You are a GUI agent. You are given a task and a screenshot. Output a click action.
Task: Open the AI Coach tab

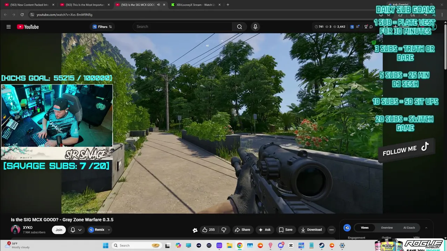pos(409,228)
